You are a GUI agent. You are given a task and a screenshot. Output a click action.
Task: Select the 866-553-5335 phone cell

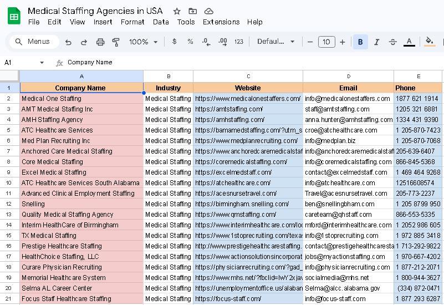click(x=418, y=215)
